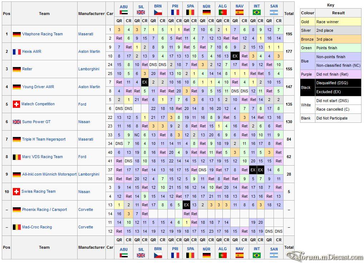364x263 pixels.
Task: Open the NAV round link in bottom footer
Action: [239, 249]
